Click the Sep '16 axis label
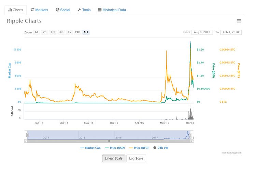 coord(139,123)
